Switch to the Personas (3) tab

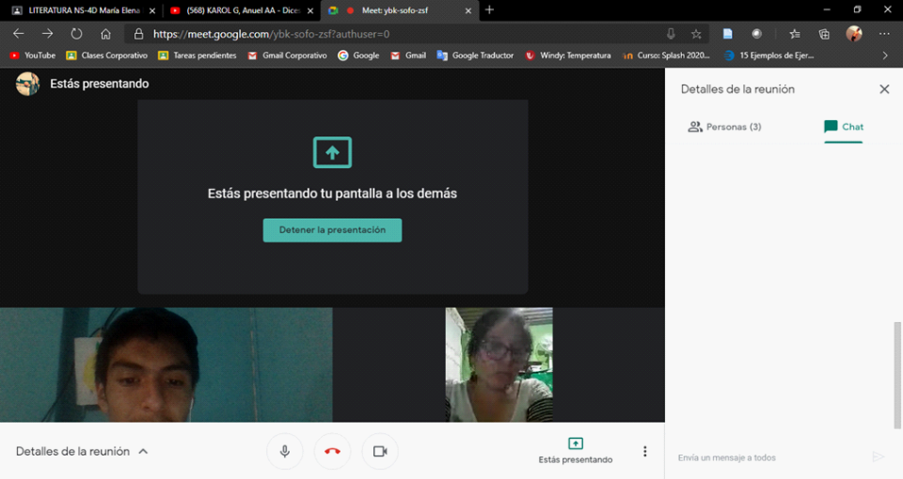tap(724, 127)
